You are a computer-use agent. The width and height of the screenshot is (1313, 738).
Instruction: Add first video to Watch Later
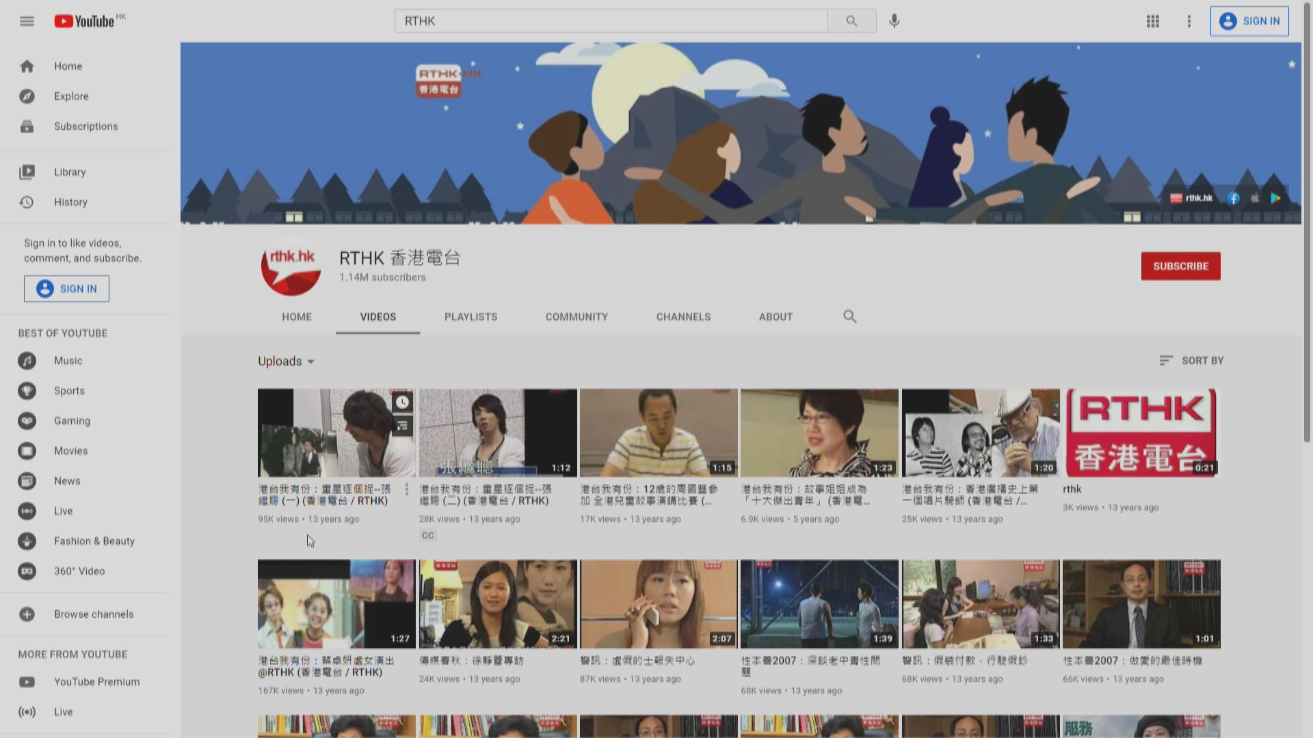coord(403,402)
